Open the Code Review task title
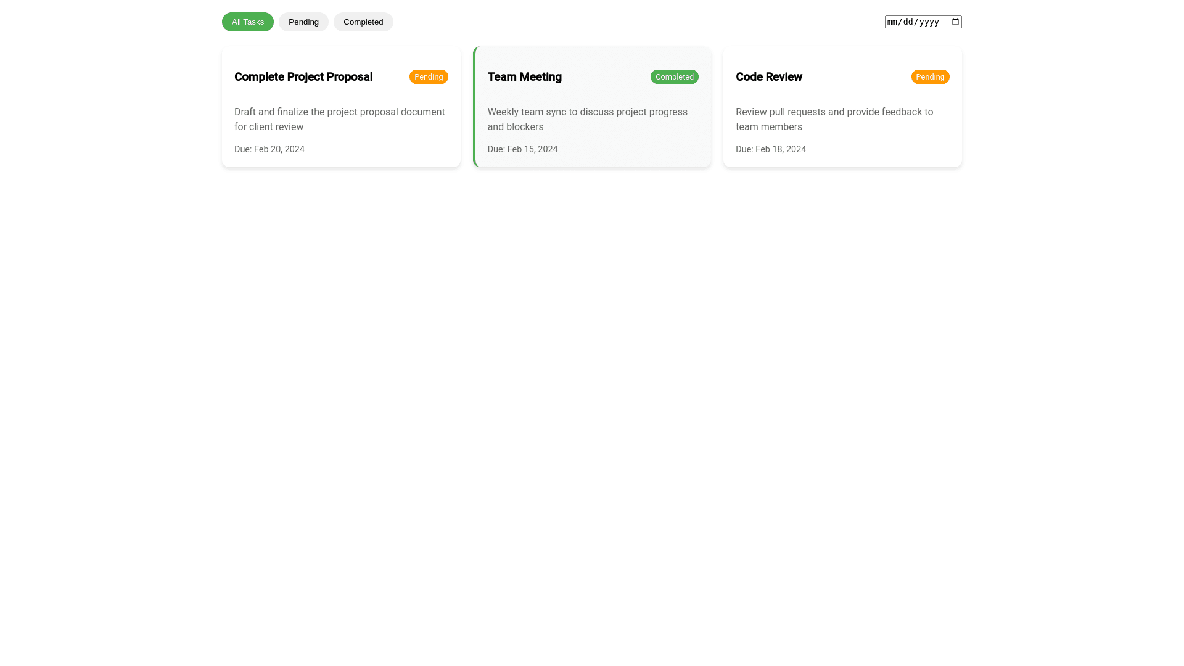This screenshot has width=1184, height=666. point(768,77)
